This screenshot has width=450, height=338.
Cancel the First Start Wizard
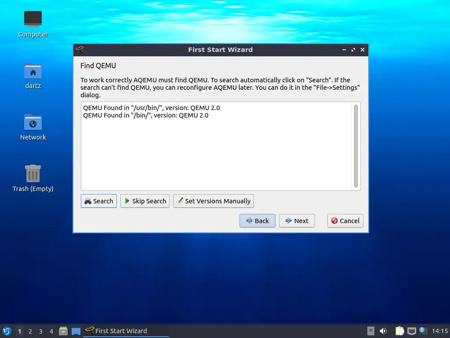coord(345,221)
